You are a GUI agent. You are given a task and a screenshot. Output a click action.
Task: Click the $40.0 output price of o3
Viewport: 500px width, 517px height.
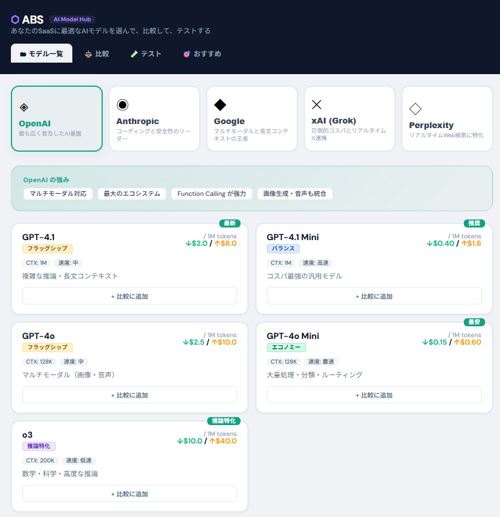pos(223,442)
